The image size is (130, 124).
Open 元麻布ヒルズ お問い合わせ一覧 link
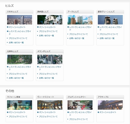(16, 78)
